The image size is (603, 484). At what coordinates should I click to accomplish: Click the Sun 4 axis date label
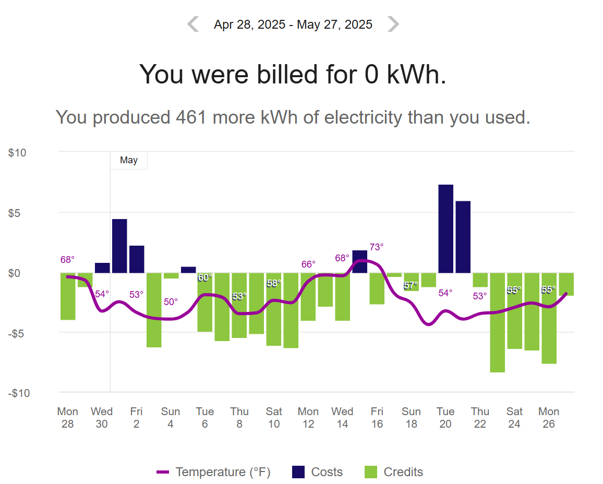(x=171, y=417)
